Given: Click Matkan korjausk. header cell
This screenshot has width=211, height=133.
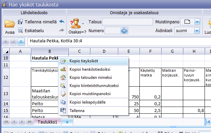Looking at the screenshot, I should [x=172, y=77].
